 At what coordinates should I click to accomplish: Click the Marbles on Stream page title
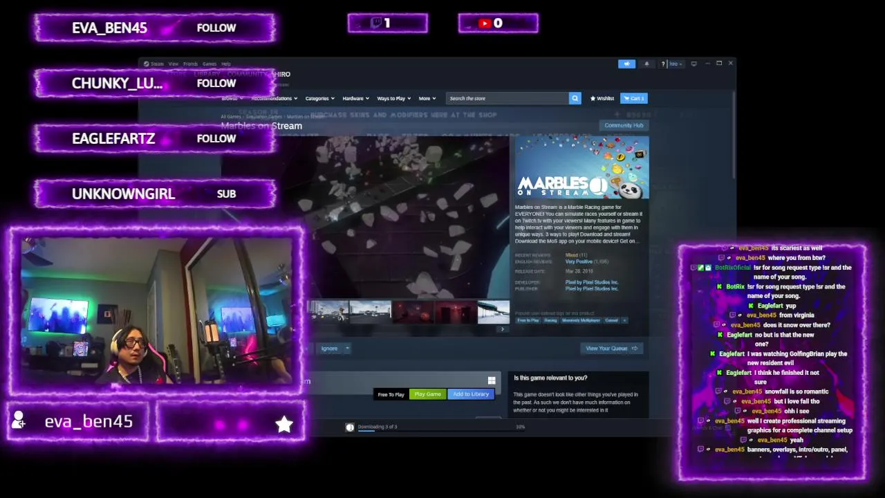tap(261, 126)
